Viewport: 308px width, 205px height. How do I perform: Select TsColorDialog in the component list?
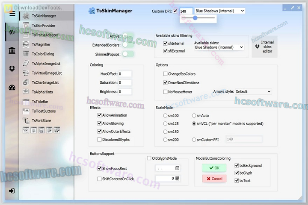tap(43, 54)
